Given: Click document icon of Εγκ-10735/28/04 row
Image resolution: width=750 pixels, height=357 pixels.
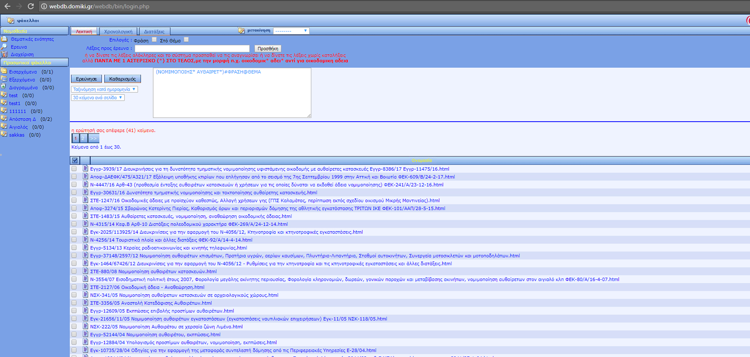Looking at the screenshot, I should 85,350.
